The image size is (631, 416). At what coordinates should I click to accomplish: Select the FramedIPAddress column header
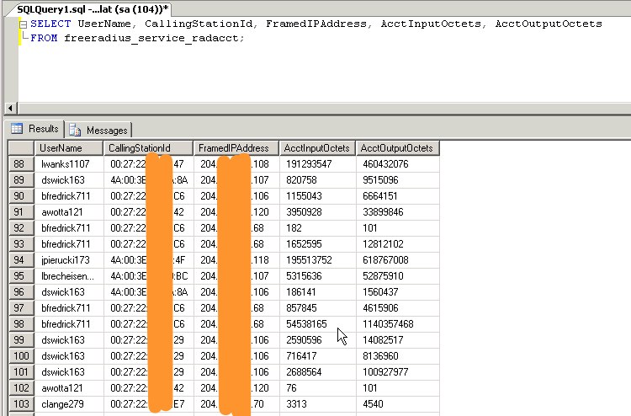pos(236,148)
